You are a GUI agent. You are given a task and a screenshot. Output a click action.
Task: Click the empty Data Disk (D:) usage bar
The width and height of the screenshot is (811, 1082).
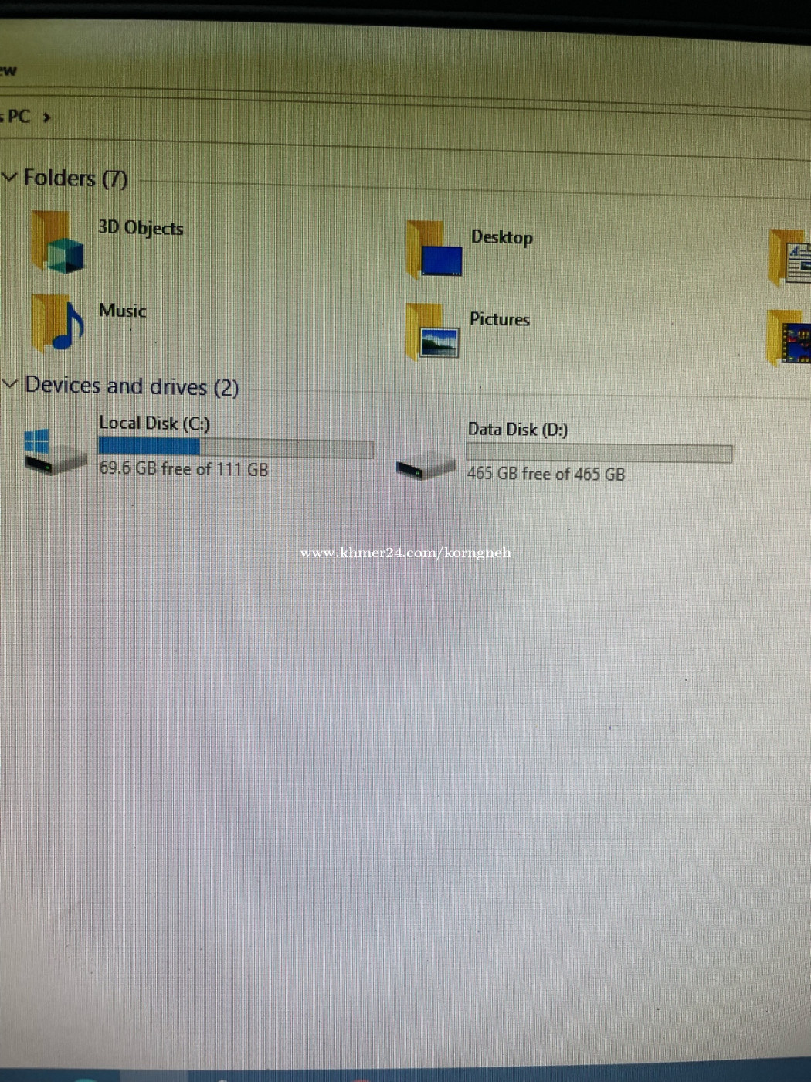[599, 454]
